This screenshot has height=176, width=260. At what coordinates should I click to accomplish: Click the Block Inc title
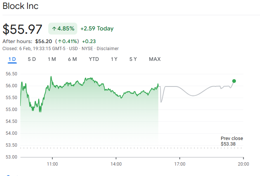[x=20, y=6]
